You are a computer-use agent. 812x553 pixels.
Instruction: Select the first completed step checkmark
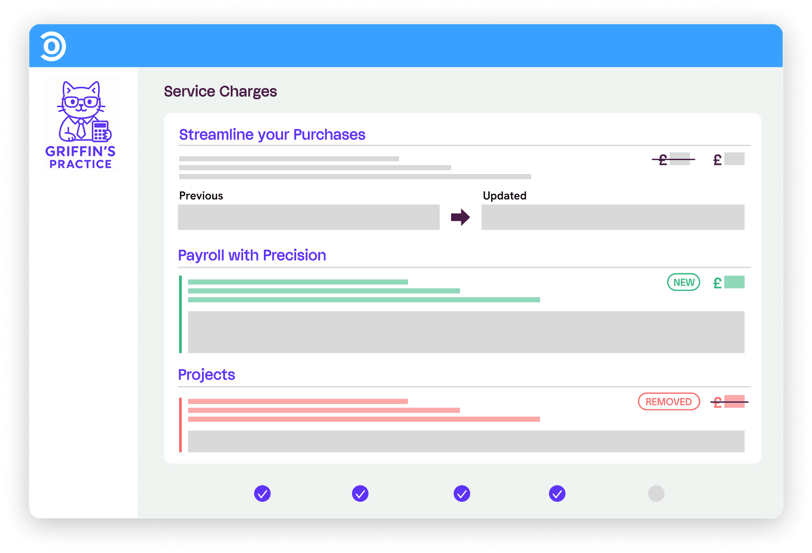262,493
